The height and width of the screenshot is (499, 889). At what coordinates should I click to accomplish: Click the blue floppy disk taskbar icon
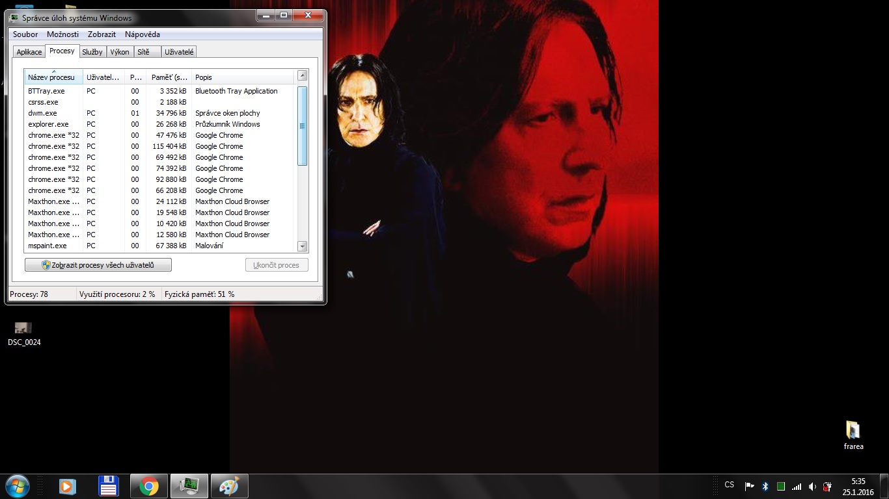[108, 486]
